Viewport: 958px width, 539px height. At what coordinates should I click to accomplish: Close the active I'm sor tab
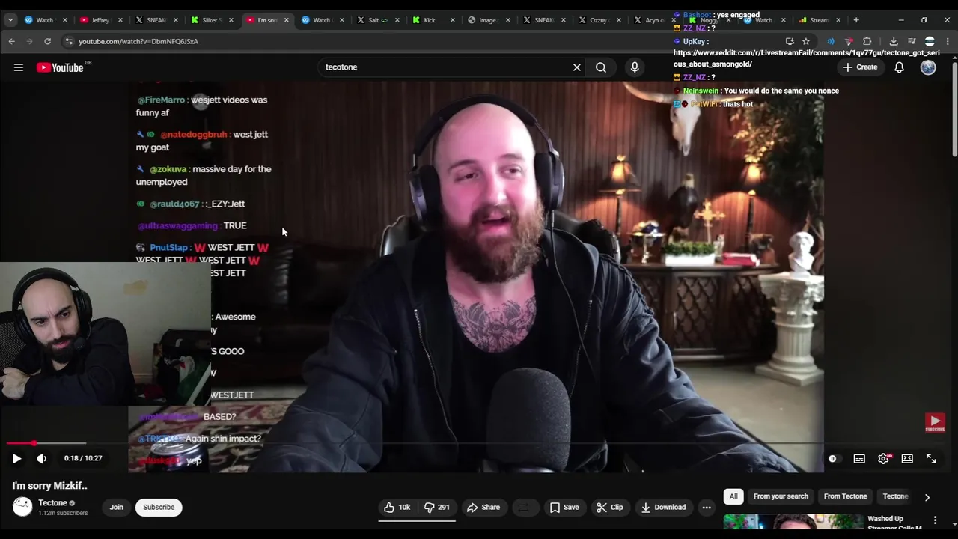(285, 20)
